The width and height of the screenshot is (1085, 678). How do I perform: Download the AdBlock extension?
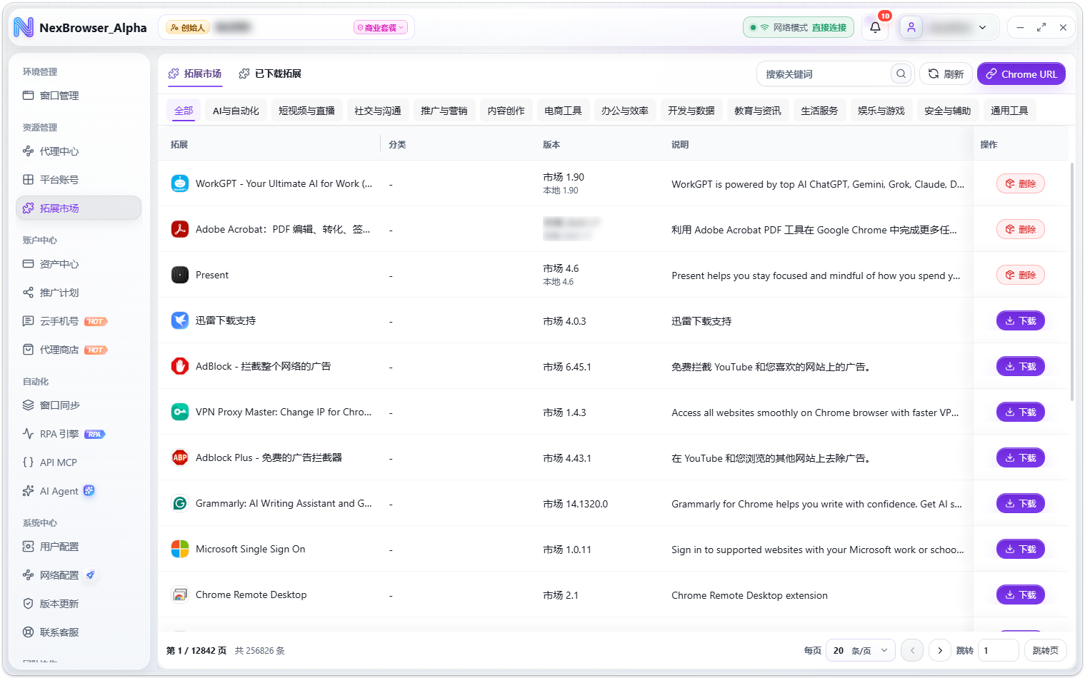pyautogui.click(x=1021, y=366)
